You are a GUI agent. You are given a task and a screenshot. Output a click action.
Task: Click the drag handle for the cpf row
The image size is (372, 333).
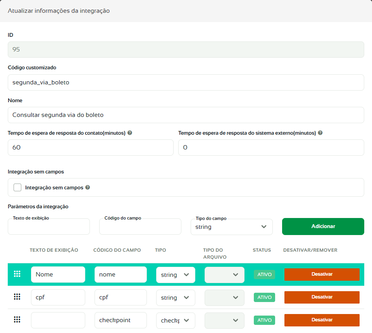pyautogui.click(x=17, y=297)
